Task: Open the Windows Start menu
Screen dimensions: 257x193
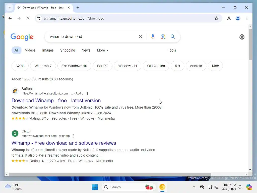Action: [95, 187]
